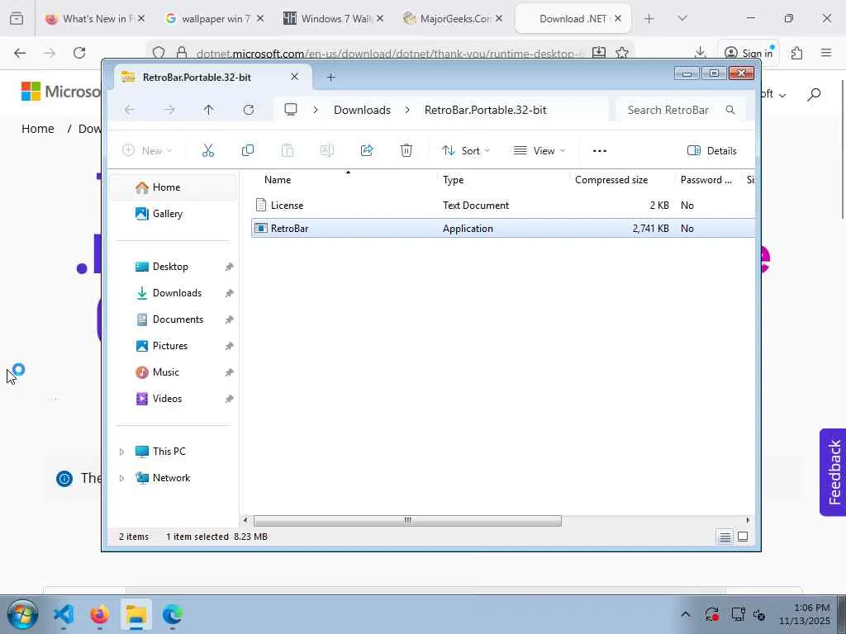Click the Rename icon in Explorer toolbar

[x=327, y=151]
